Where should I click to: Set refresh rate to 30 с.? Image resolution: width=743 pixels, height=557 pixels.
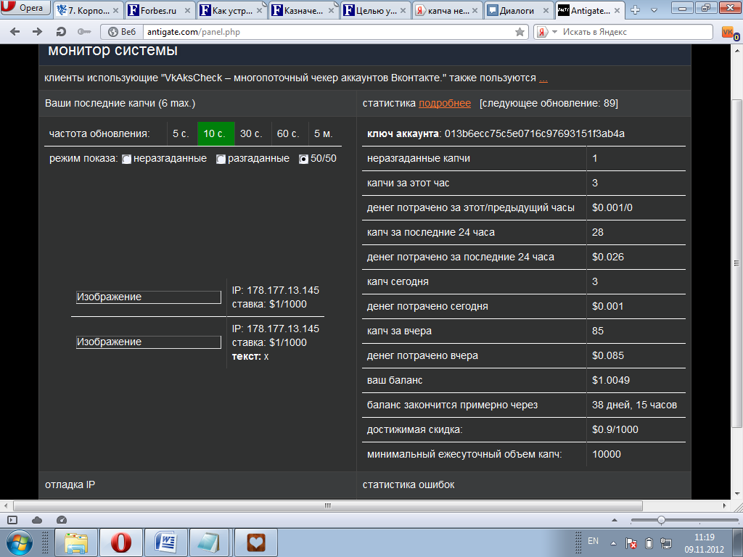[x=251, y=133]
